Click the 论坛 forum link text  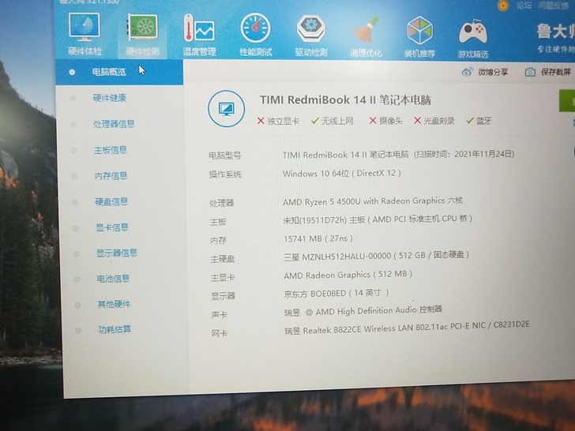tap(524, 6)
